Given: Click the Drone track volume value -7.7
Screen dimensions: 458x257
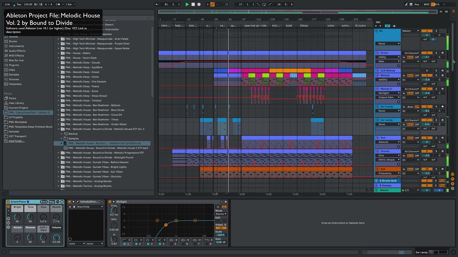Looking at the screenshot, I should pyautogui.click(x=427, y=57).
